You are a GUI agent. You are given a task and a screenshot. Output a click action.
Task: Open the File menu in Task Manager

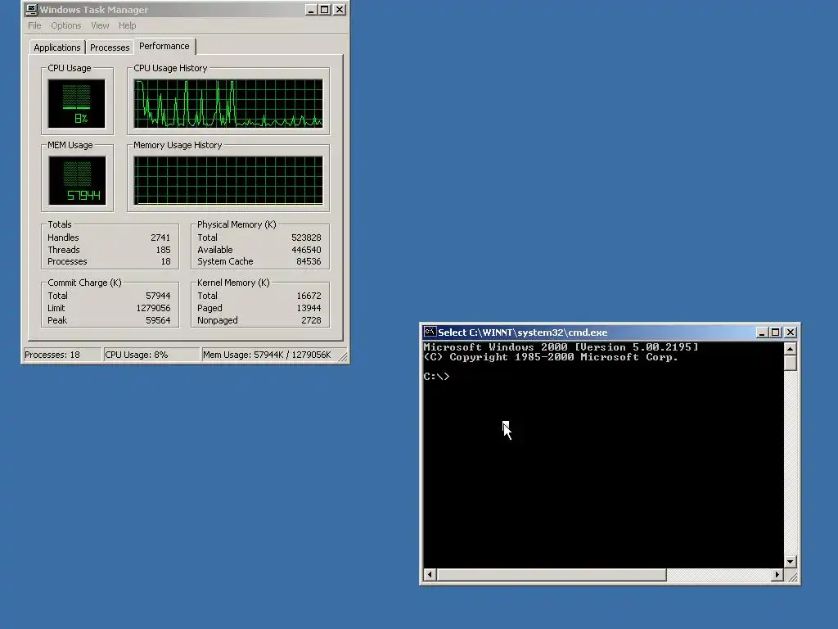34,25
